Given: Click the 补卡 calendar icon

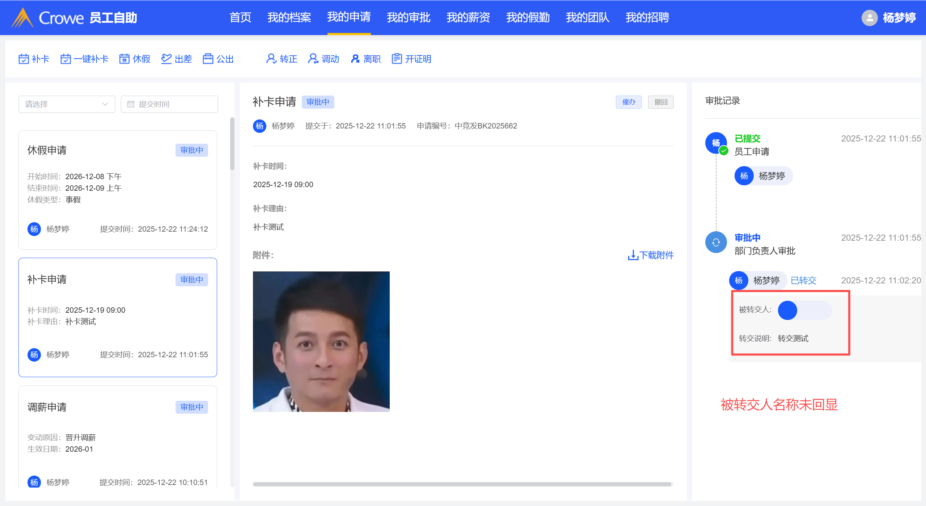Looking at the screenshot, I should click(x=24, y=59).
